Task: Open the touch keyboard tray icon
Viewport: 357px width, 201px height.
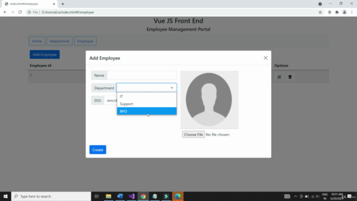Action: coord(287,196)
